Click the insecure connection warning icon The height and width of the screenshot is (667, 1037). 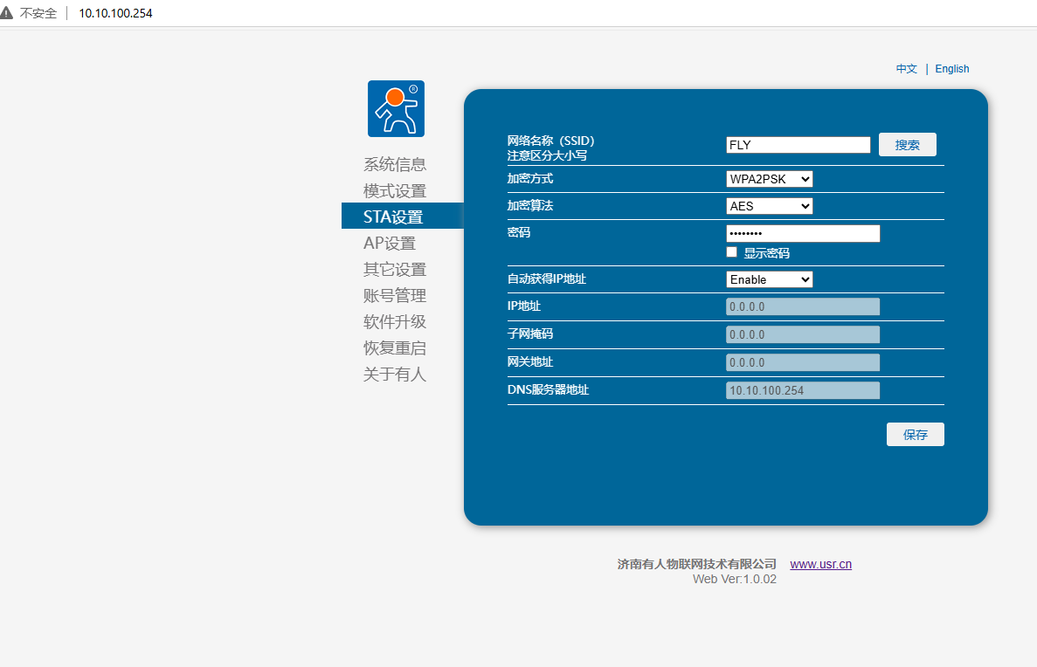(x=8, y=13)
